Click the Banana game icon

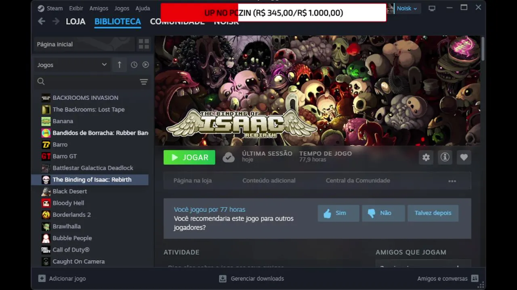46,121
